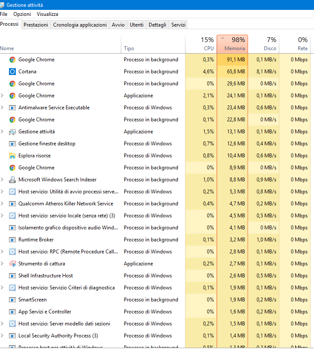Click the Shell Infrastructure Host icon

[x=12, y=276]
